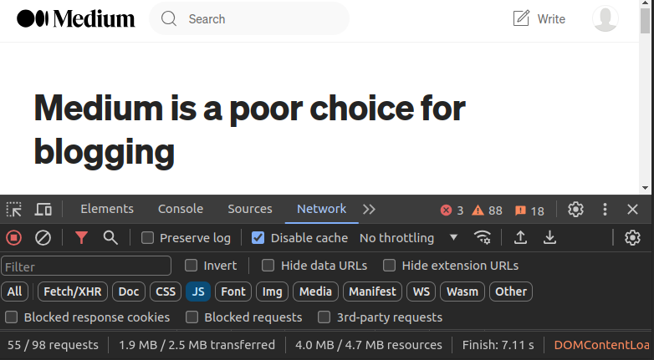Toggle the red filter funnel icon

[81, 238]
